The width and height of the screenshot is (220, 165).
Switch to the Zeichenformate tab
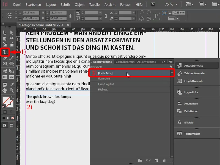tap(125, 62)
